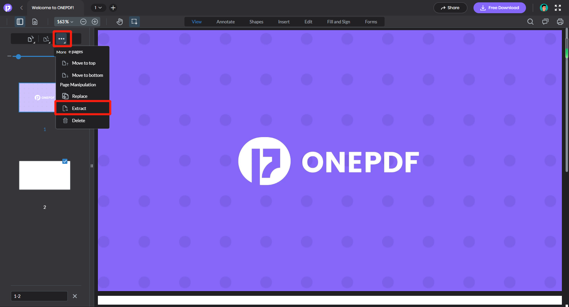Click the minus at thumbnail slider start
The image size is (569, 307).
[x=9, y=56]
